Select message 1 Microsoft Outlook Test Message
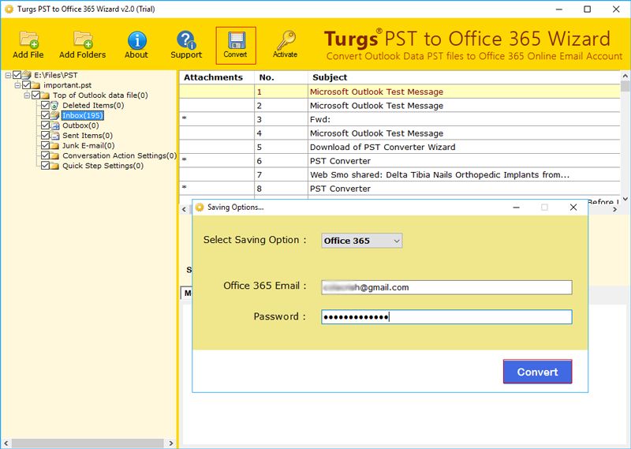The height and width of the screenshot is (449, 631). [x=400, y=92]
